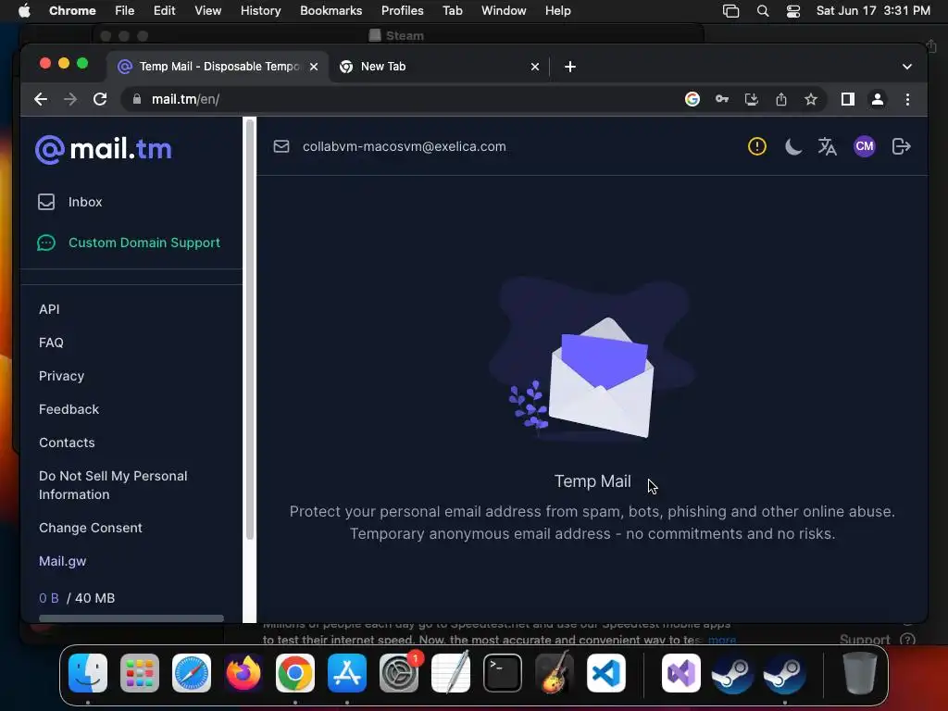948x711 pixels.
Task: Open the Mail.gw link
Action: coord(63,561)
